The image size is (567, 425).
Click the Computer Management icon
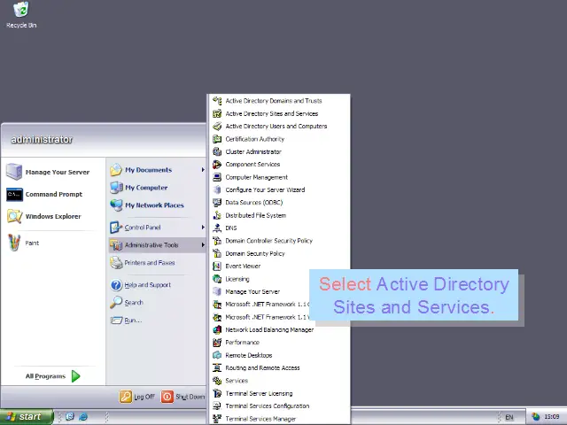pos(217,177)
